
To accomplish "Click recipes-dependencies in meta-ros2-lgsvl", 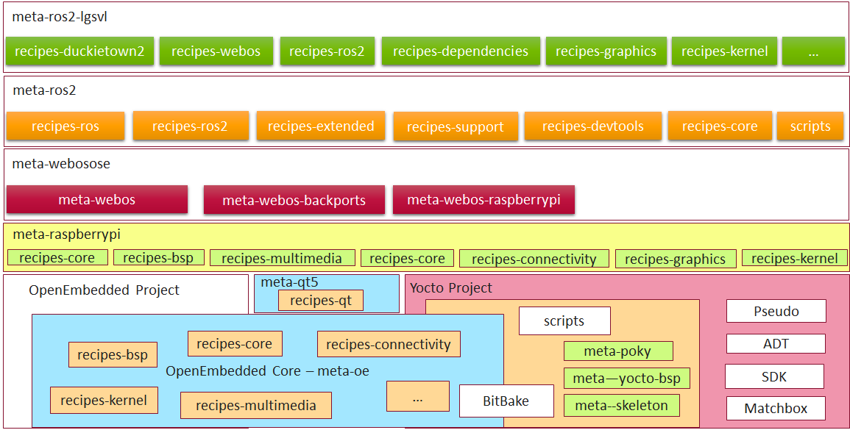I will pos(460,51).
